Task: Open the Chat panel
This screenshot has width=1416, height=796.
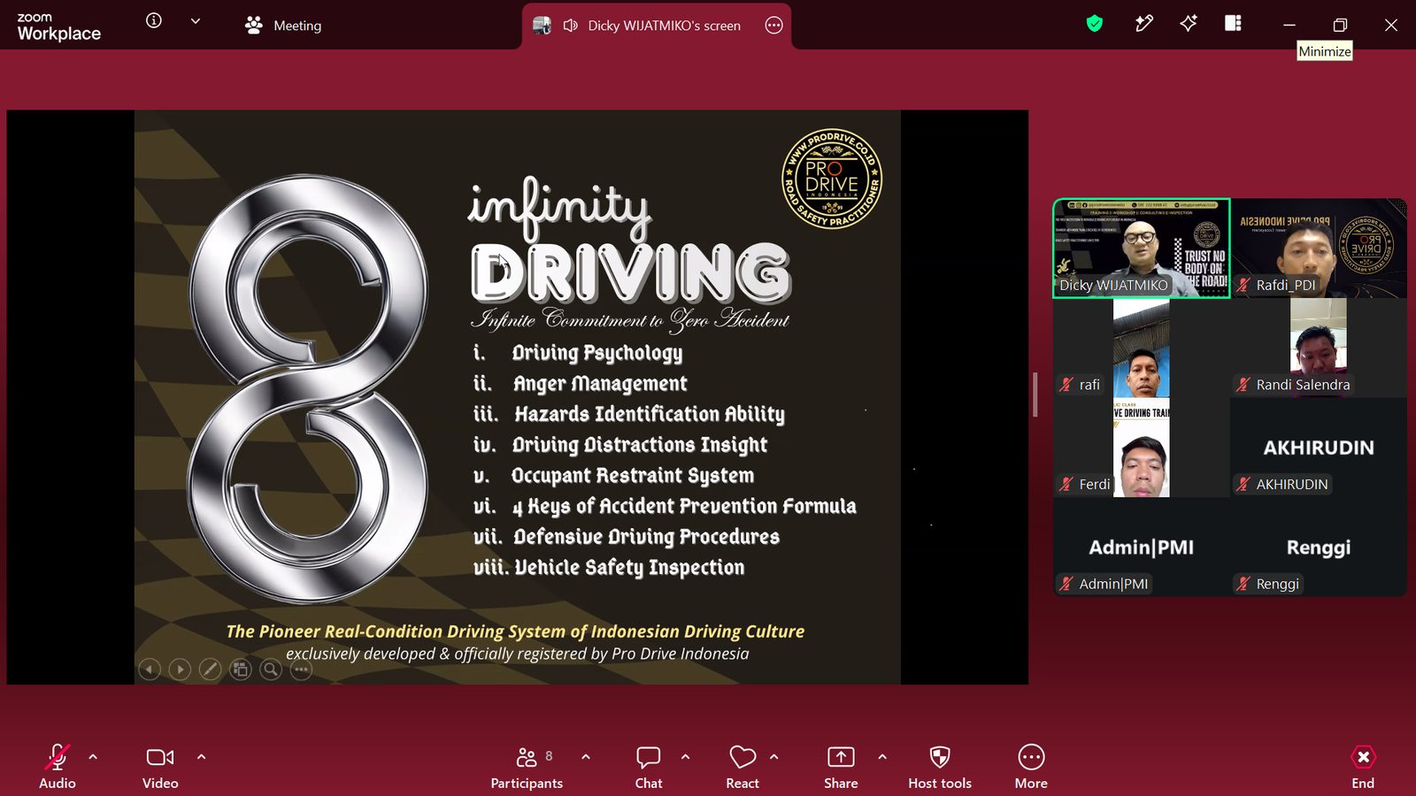Action: coord(649,766)
